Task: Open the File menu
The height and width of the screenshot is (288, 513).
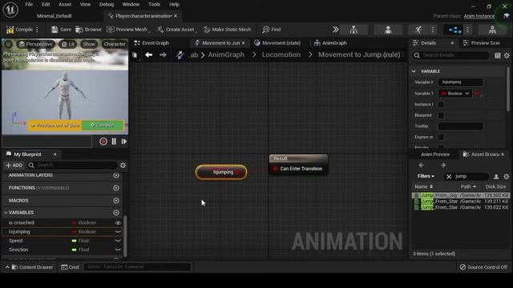Action: tap(29, 5)
